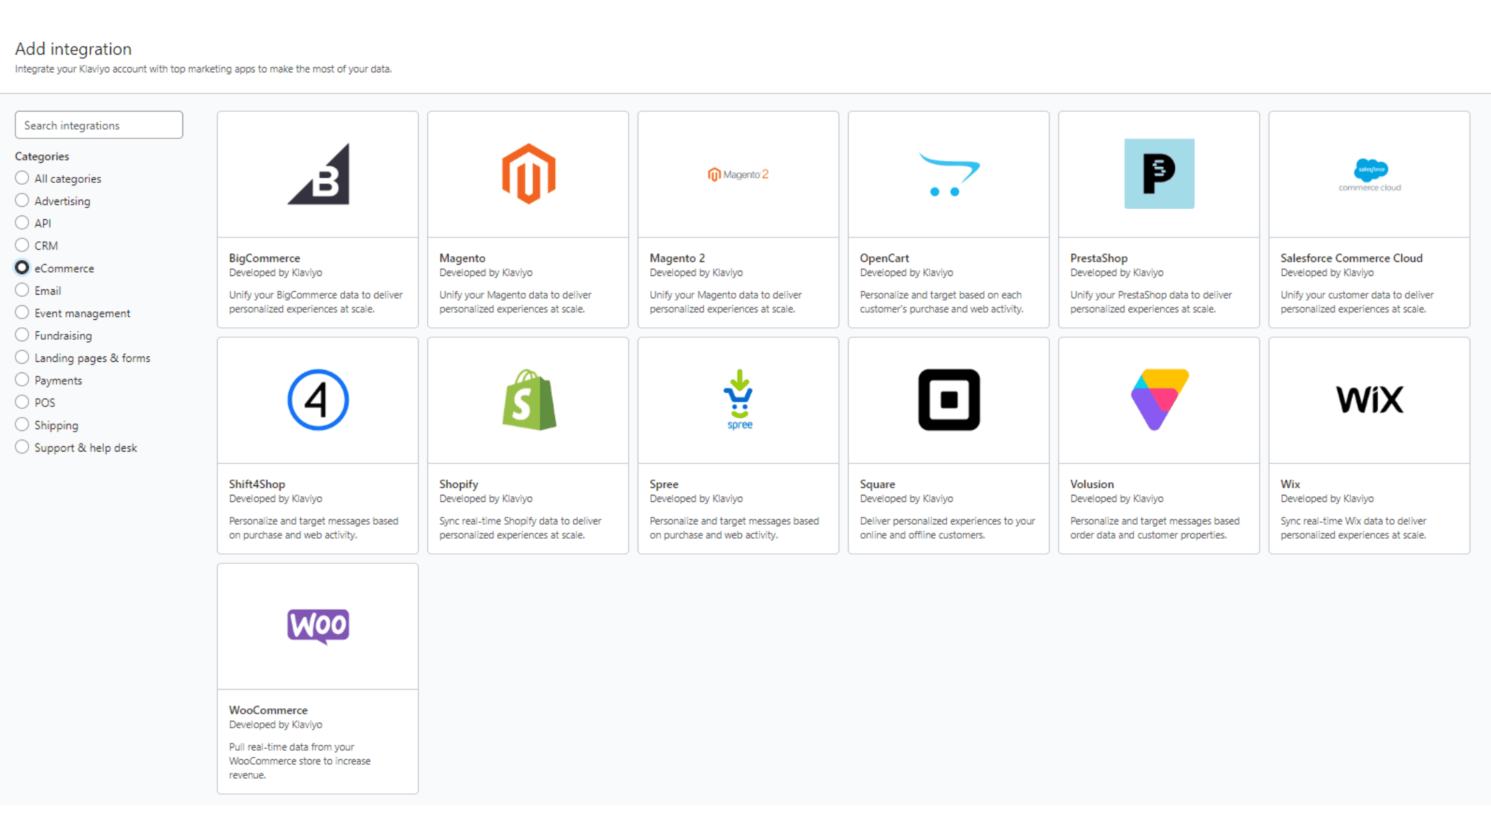Choose Event management category
Image resolution: width=1491 pixels, height=838 pixels.
coord(22,313)
